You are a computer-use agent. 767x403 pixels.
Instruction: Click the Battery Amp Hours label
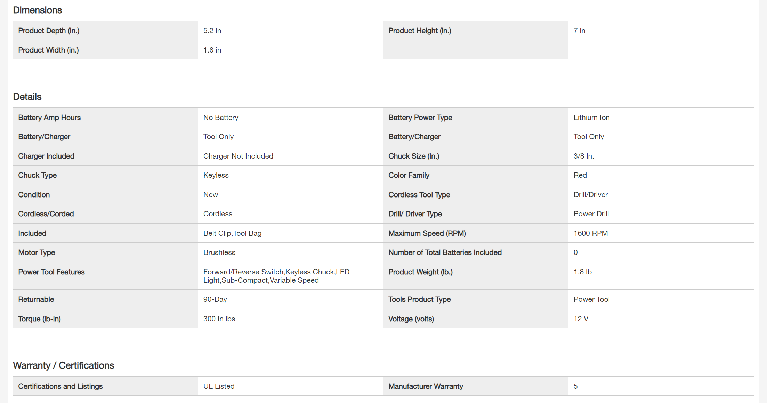49,118
